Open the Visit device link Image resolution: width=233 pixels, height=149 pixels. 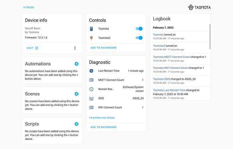[32, 48]
